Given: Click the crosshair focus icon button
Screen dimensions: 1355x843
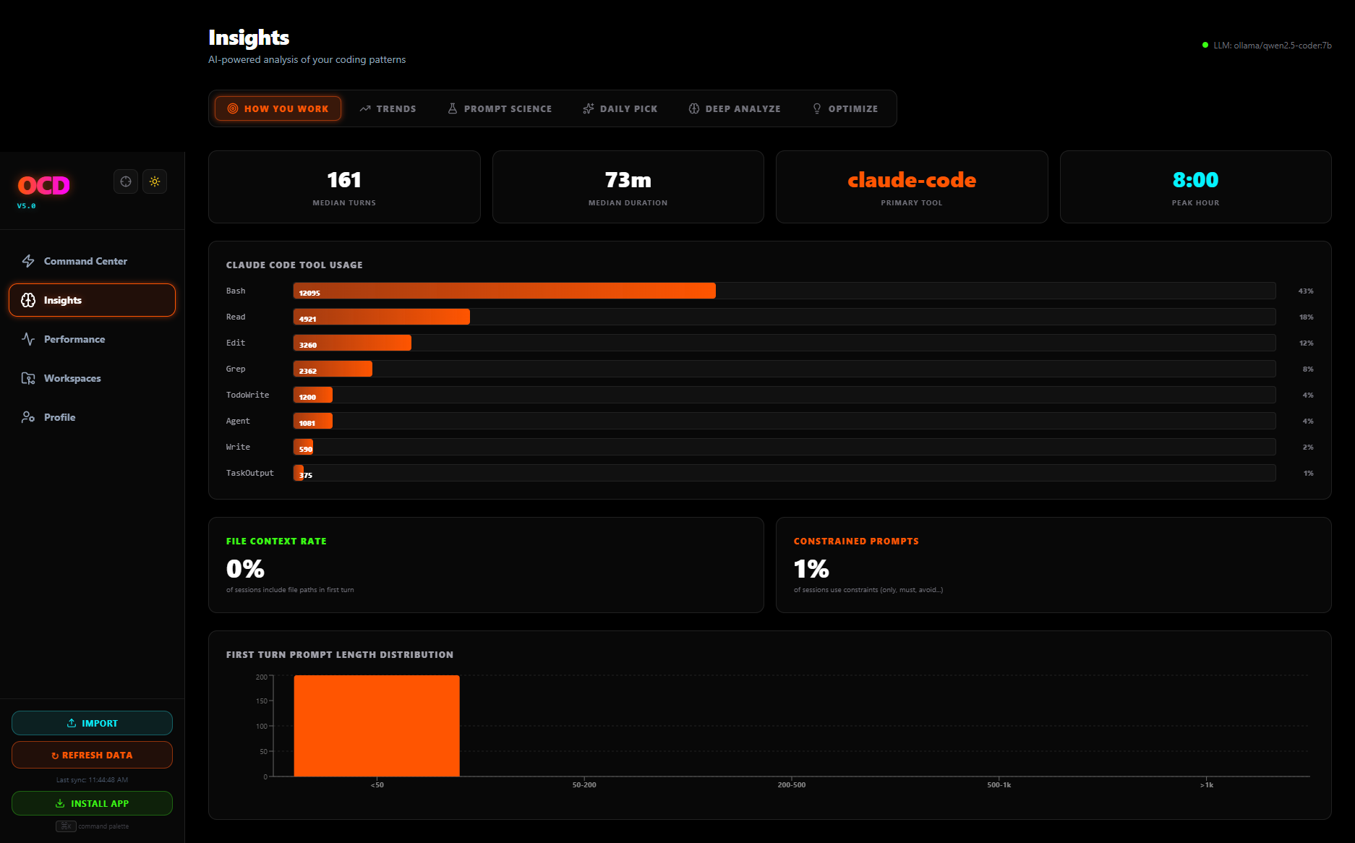Looking at the screenshot, I should coord(126,181).
